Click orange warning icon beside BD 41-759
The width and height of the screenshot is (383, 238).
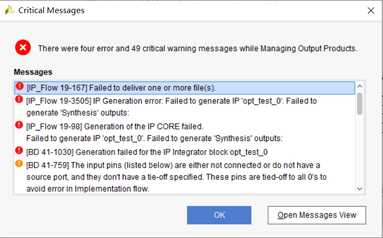click(20, 164)
